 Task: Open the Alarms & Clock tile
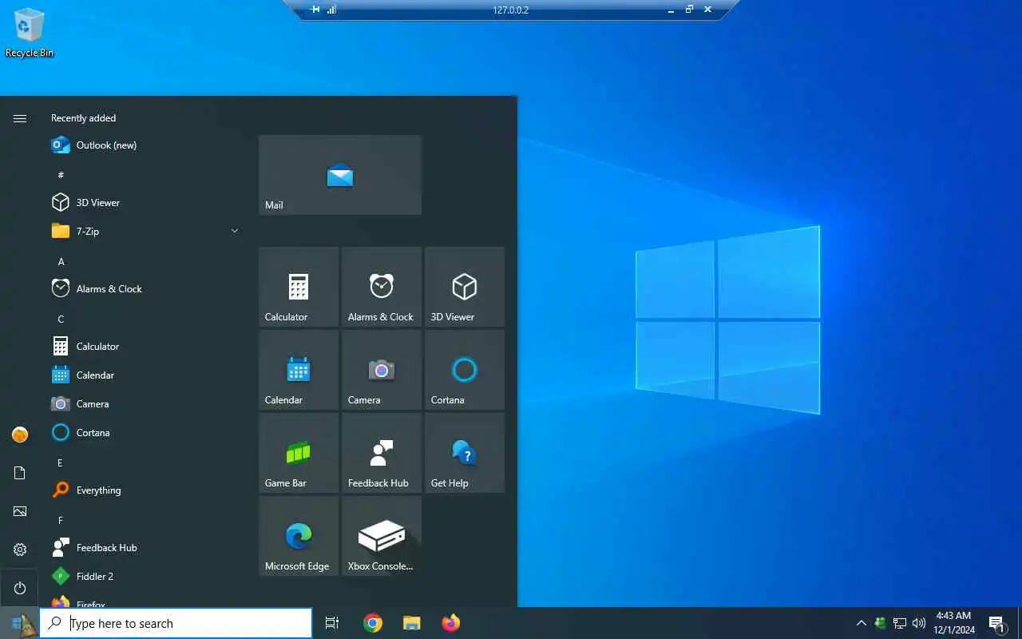(382, 287)
